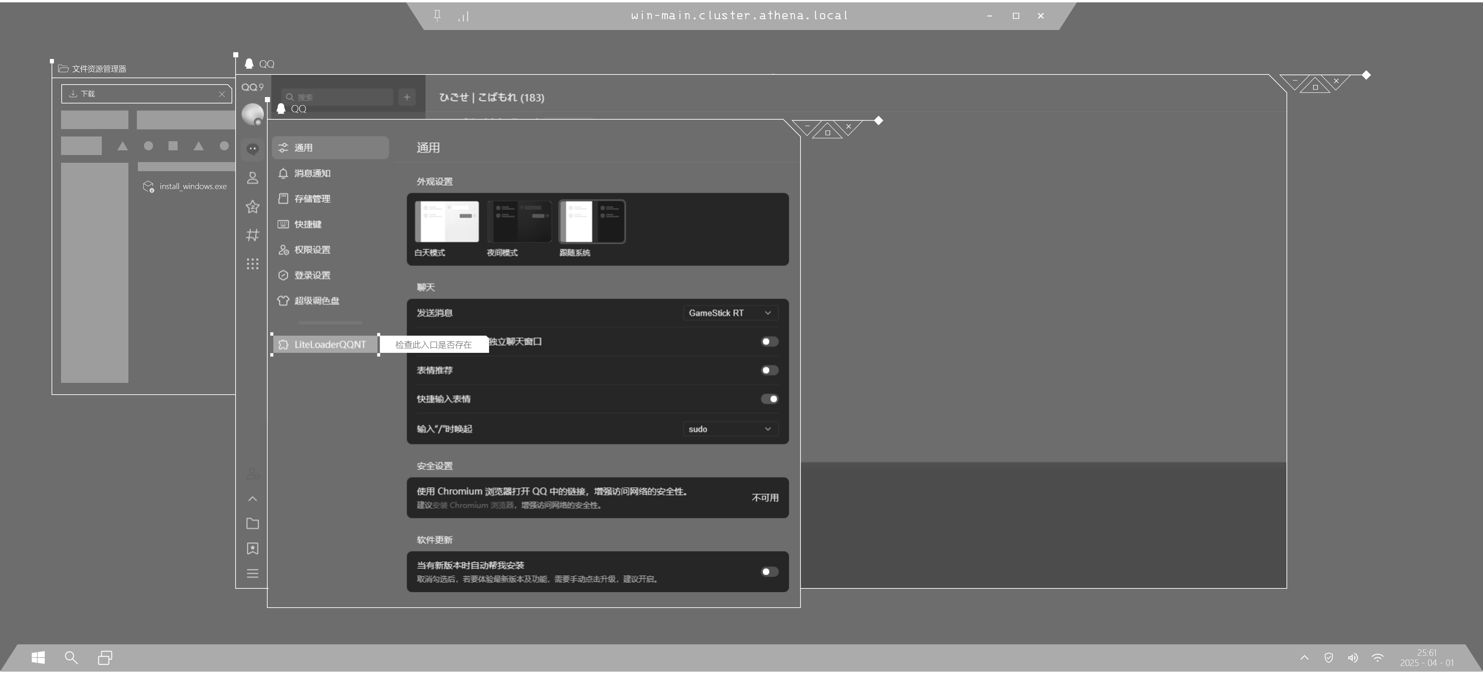Open the 发送消息 GameStick RT dropdown

[x=731, y=313]
